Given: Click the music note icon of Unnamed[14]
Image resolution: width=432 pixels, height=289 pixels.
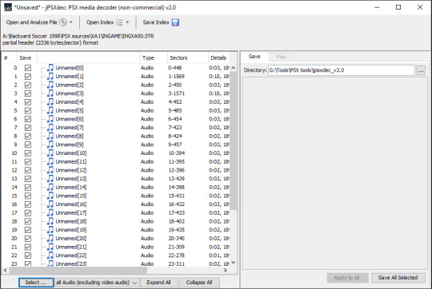Looking at the screenshot, I should tap(50, 187).
